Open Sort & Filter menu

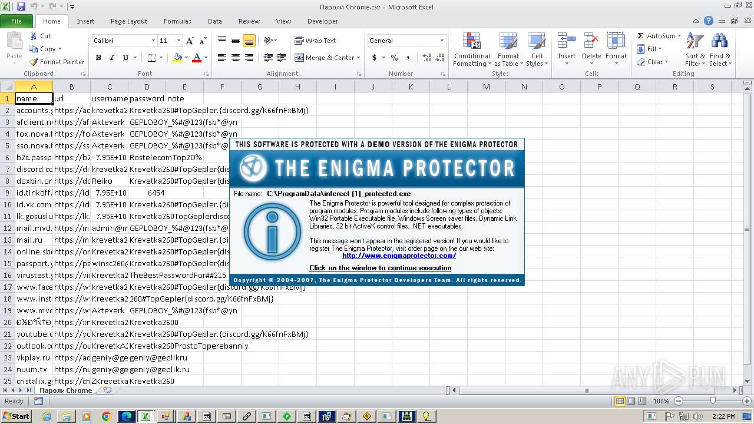coord(695,49)
